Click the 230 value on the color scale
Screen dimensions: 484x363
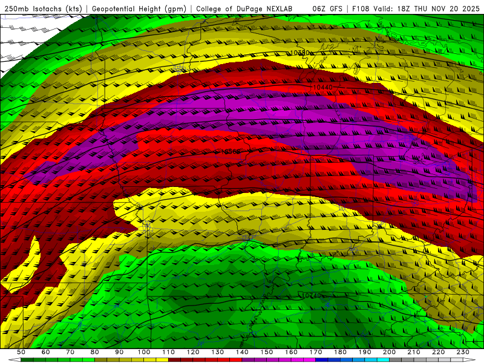(x=463, y=352)
